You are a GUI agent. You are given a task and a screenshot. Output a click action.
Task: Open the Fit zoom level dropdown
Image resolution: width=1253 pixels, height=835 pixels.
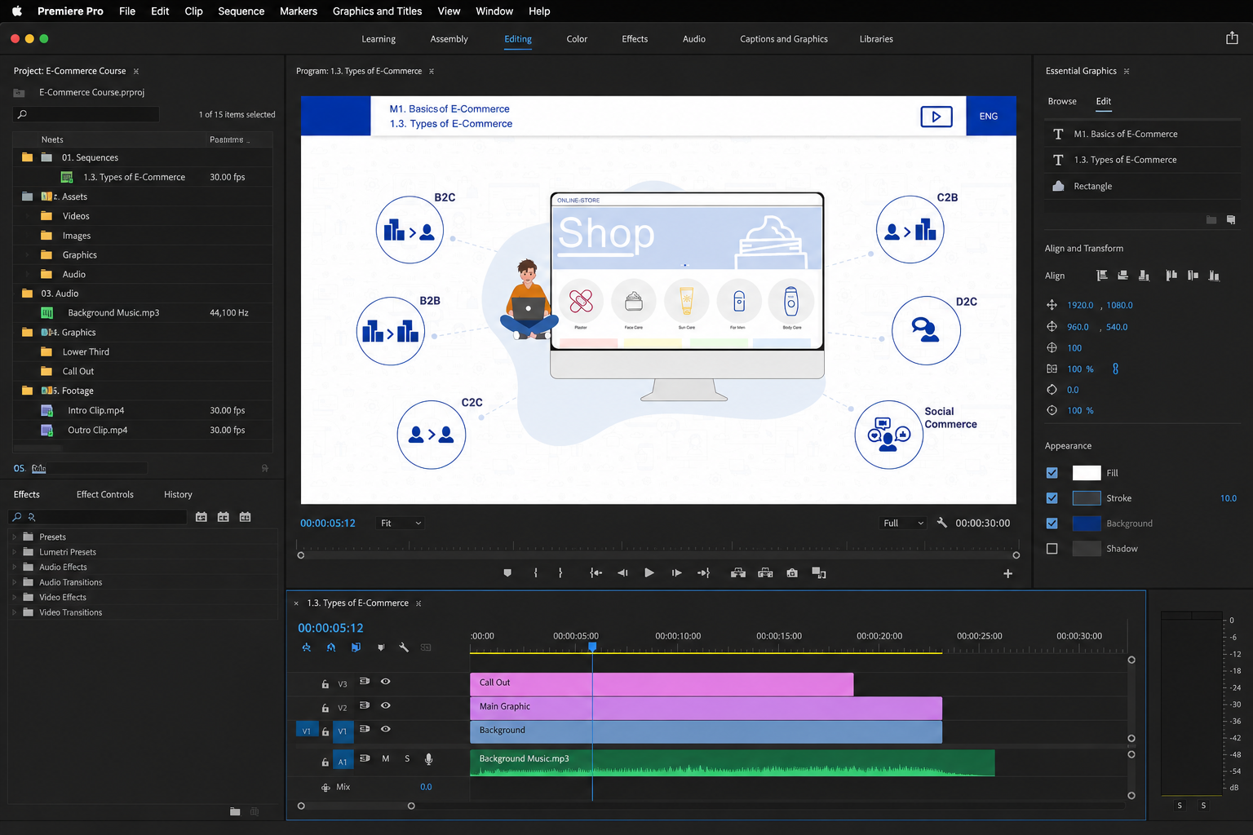click(401, 524)
